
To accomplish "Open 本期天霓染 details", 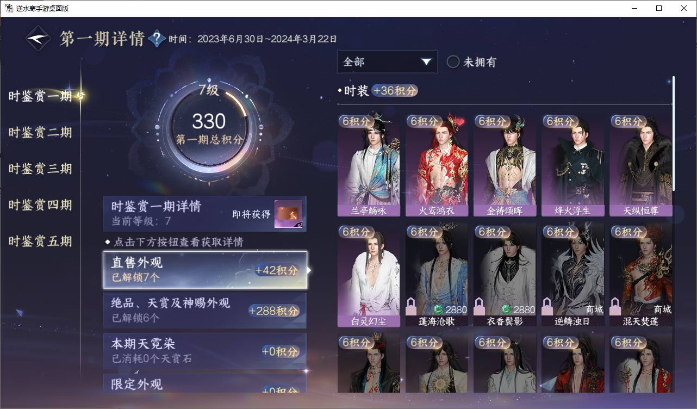I will [x=205, y=351].
